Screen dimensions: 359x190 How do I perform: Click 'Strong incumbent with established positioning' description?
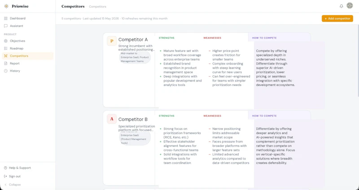click(136, 48)
